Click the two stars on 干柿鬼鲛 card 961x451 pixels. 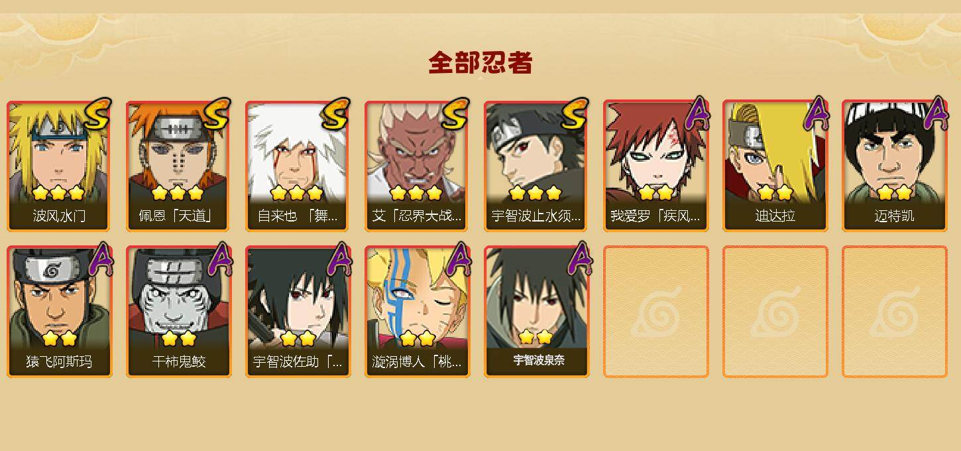[x=179, y=339]
